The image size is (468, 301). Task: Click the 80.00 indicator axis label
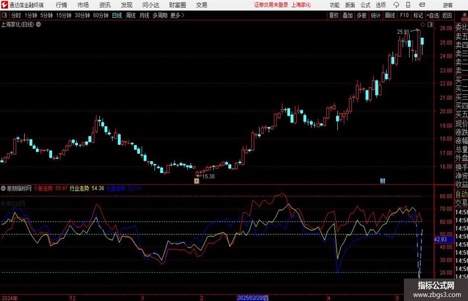446,196
